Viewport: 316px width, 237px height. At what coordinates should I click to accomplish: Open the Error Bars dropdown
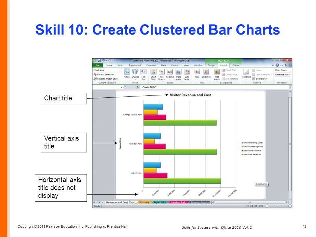point(260,79)
